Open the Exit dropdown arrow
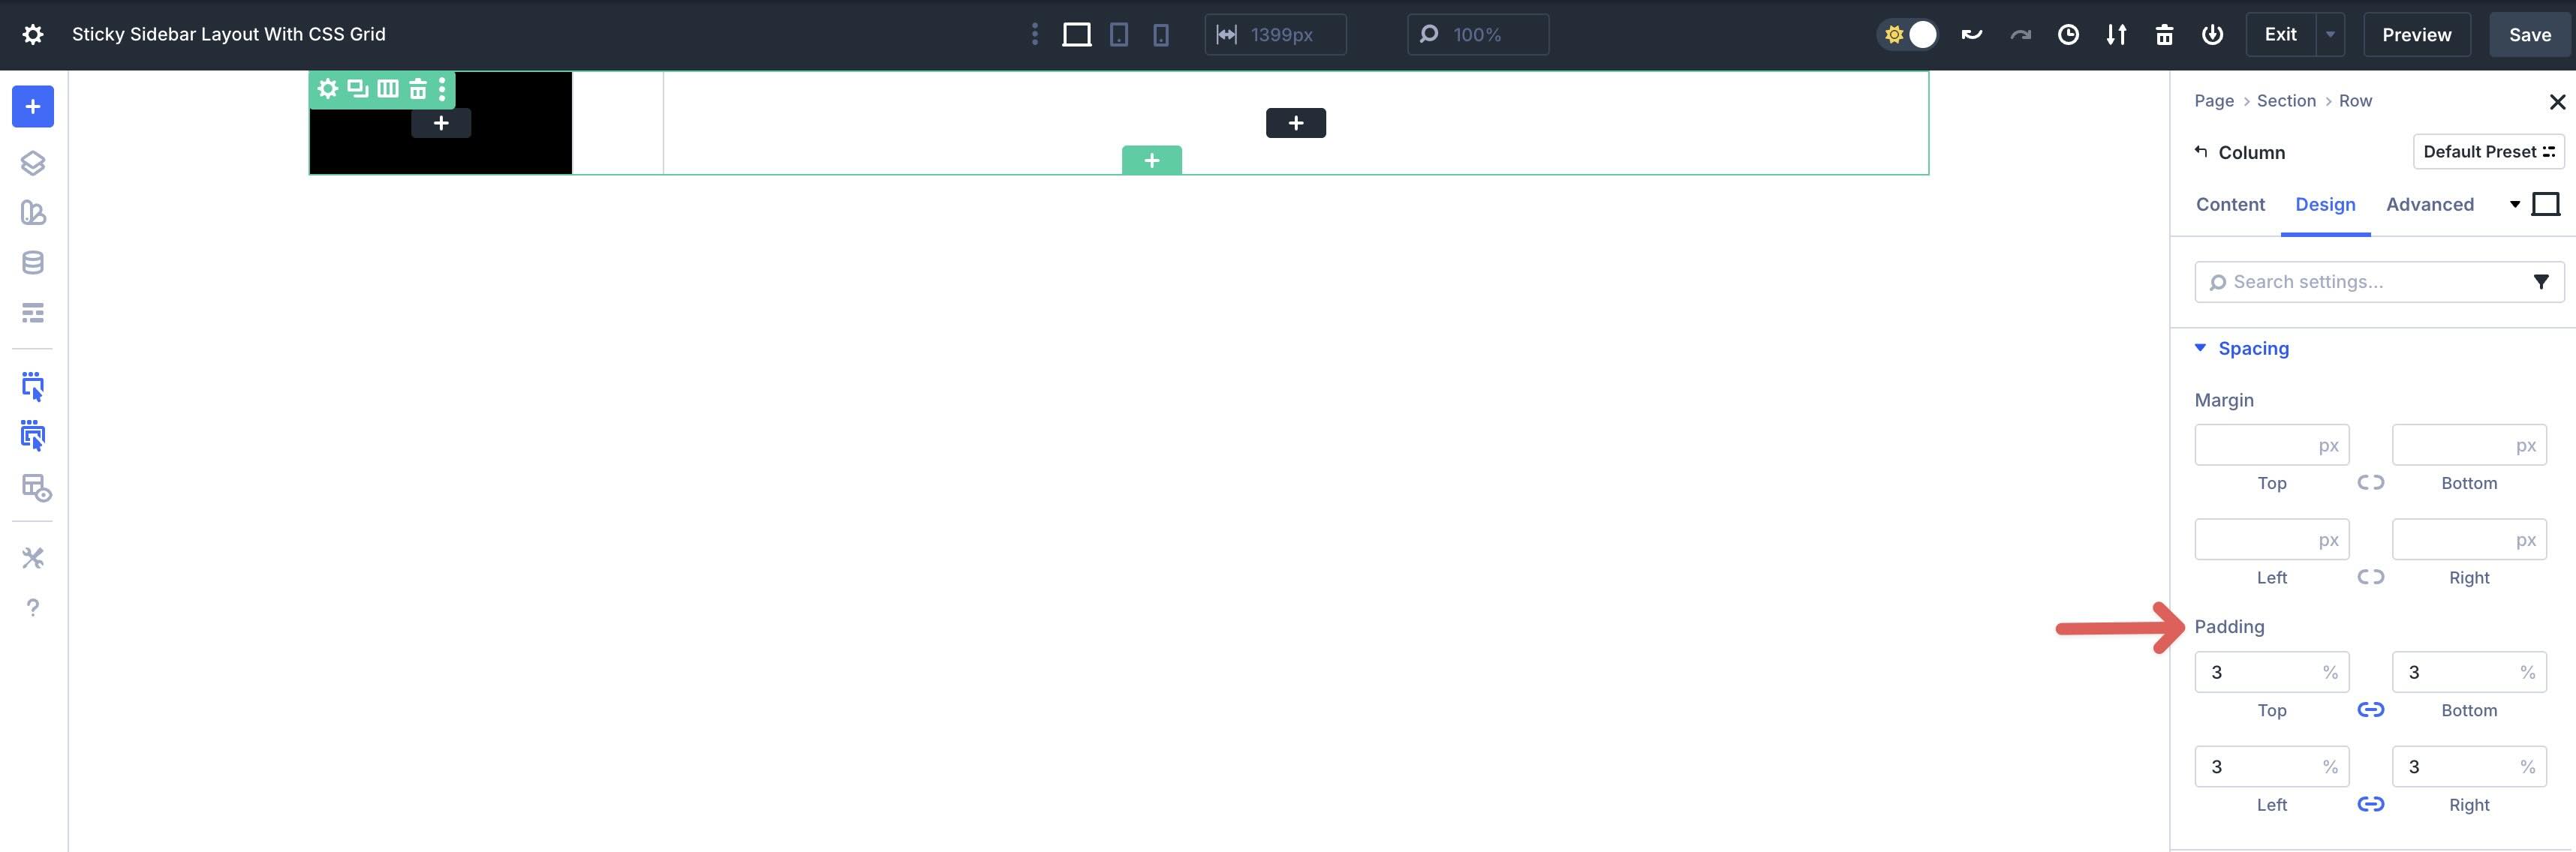The width and height of the screenshot is (2576, 852). (2331, 33)
